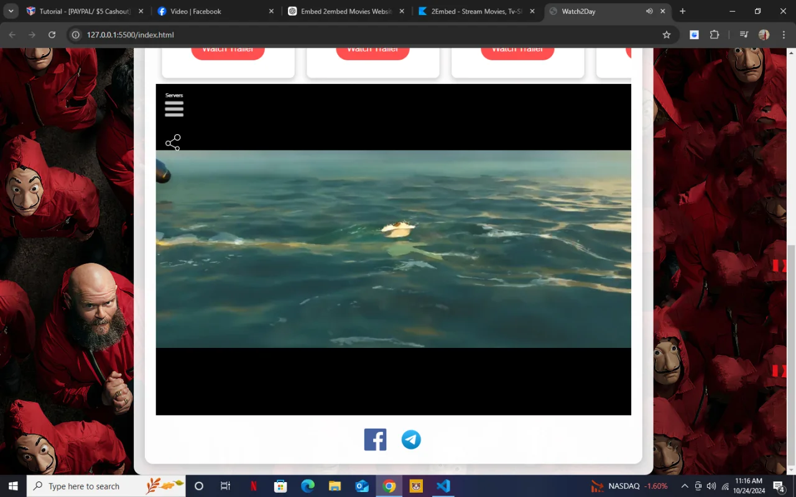The width and height of the screenshot is (796, 497).
Task: Click the Type here to search box
Action: (x=106, y=486)
